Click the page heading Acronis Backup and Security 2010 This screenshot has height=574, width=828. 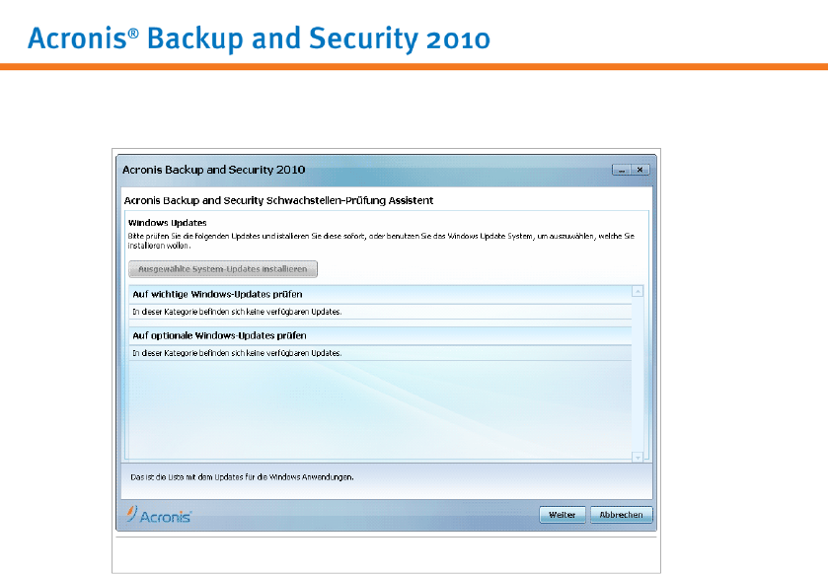point(259,38)
